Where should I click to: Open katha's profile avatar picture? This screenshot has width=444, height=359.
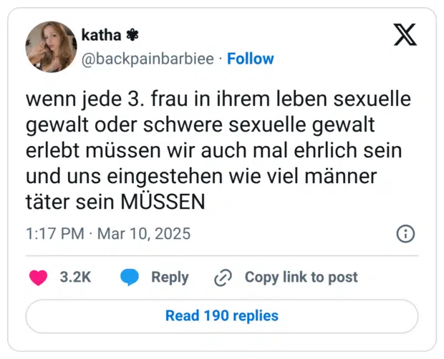click(50, 47)
